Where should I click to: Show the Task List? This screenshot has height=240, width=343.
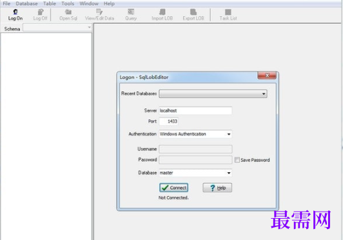click(x=228, y=15)
